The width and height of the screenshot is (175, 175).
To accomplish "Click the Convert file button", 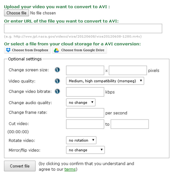I will click(x=20, y=166).
